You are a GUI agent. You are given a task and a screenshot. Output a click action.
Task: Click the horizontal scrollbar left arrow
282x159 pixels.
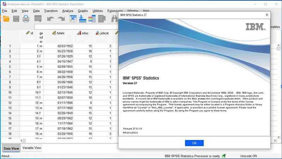(x=22, y=140)
